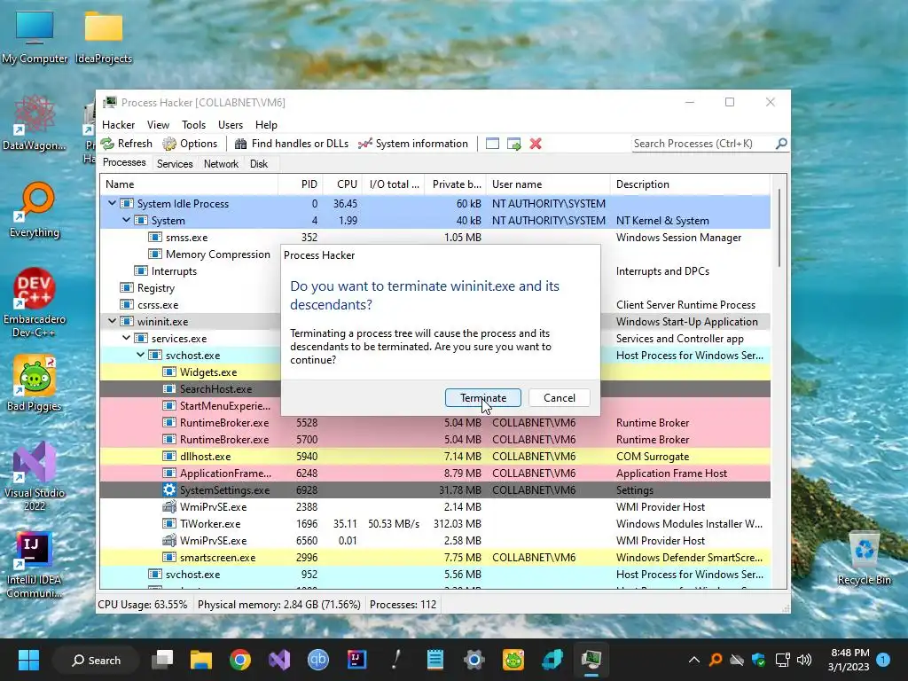Collapse the expanded svchost.exe tree node
This screenshot has width=908, height=681.
point(141,355)
